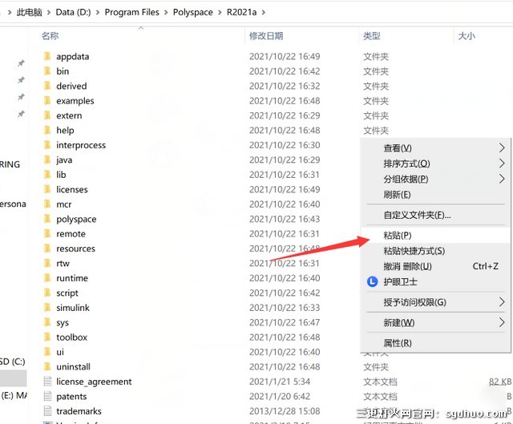The width and height of the screenshot is (513, 424).
Task: Sort by the 修改日期 column header
Action: [x=266, y=35]
